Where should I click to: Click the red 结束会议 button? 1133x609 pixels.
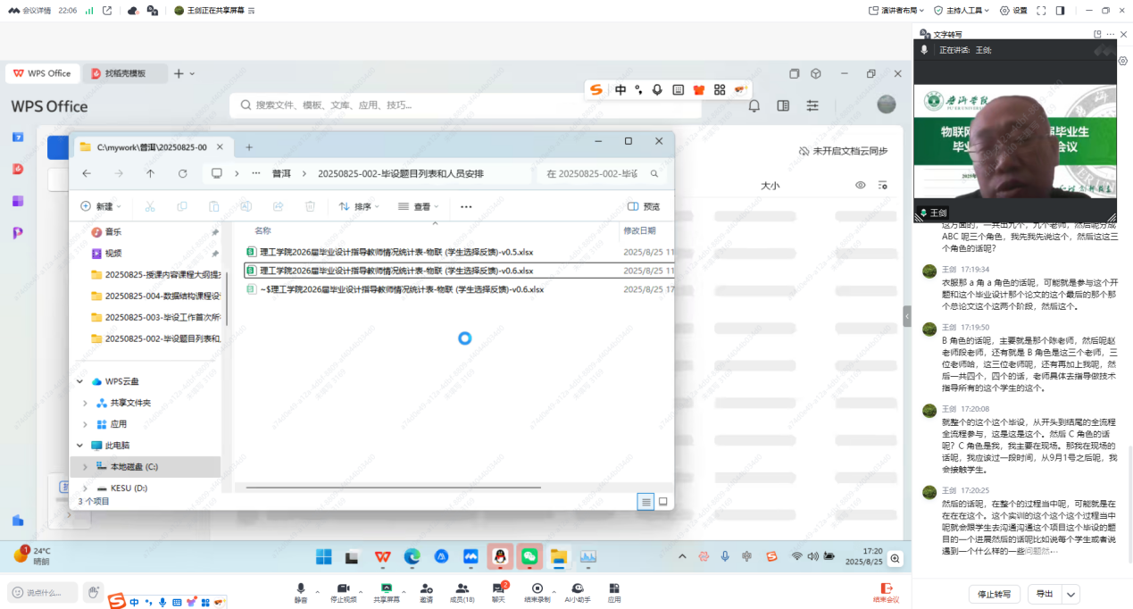pyautogui.click(x=886, y=591)
